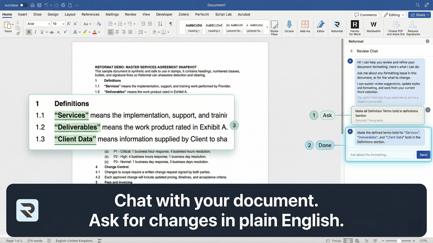Open the Editing mode dropdown
Screen dimensions: 433x243
pyautogui.click(x=394, y=15)
